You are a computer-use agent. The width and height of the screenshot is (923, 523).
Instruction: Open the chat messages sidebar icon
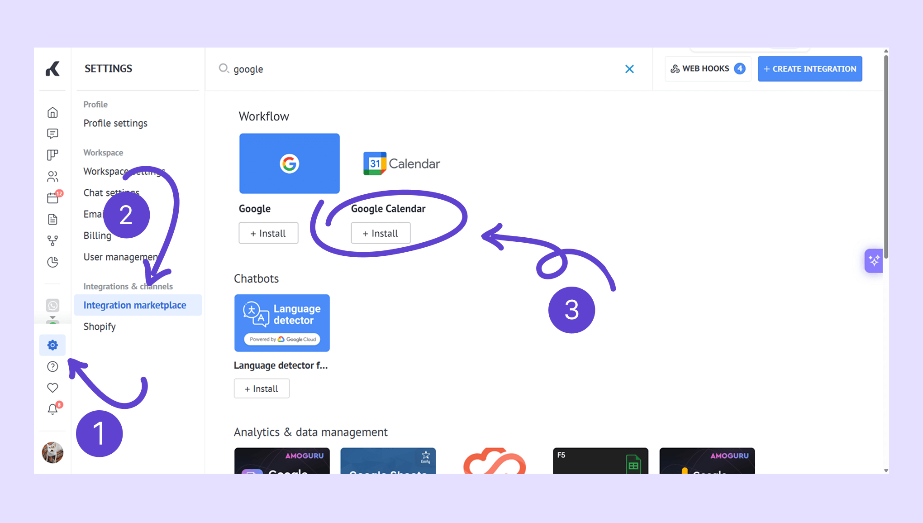click(x=52, y=134)
